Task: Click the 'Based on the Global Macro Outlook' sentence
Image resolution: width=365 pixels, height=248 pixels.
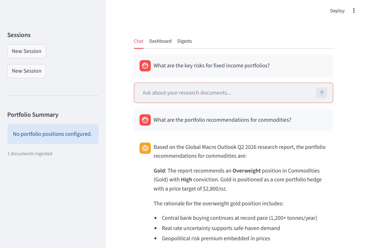Action: coord(240,151)
